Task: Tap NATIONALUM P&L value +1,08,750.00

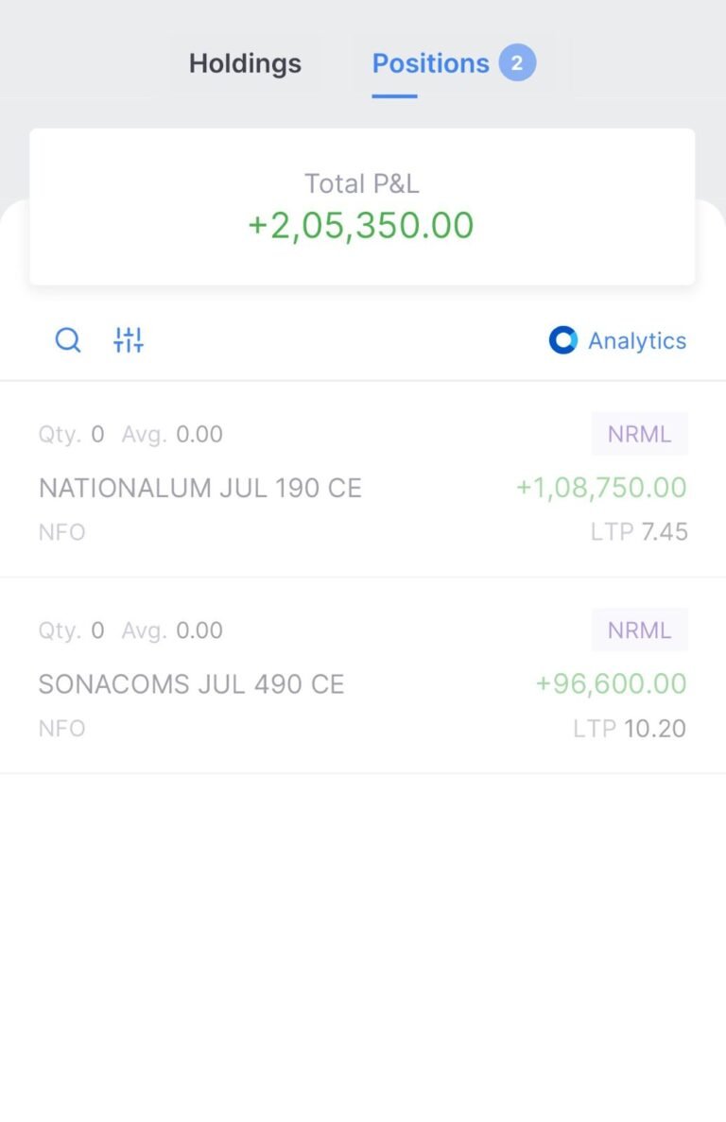Action: click(x=601, y=488)
